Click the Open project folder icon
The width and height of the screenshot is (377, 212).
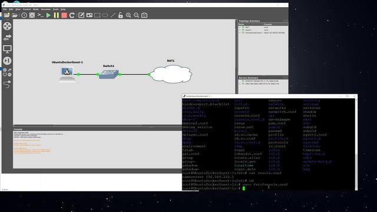coord(15,15)
